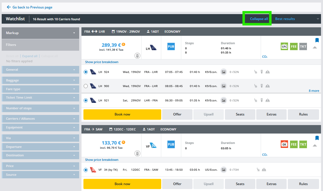Screen dimensions: 323x191
Task: Show the 8 more flight options
Action: click(314, 91)
